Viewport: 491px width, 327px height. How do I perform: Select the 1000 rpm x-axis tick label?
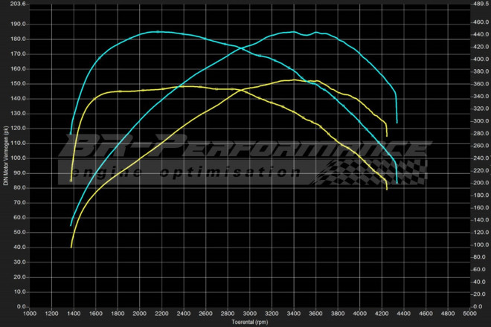pos(30,314)
